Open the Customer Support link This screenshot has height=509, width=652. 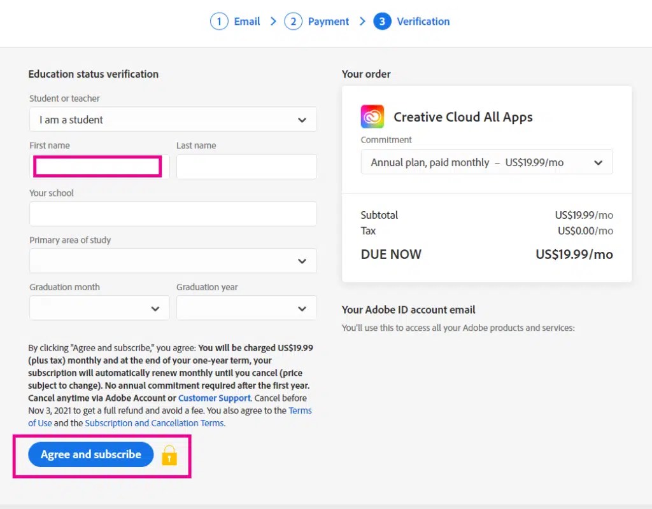pyautogui.click(x=214, y=398)
